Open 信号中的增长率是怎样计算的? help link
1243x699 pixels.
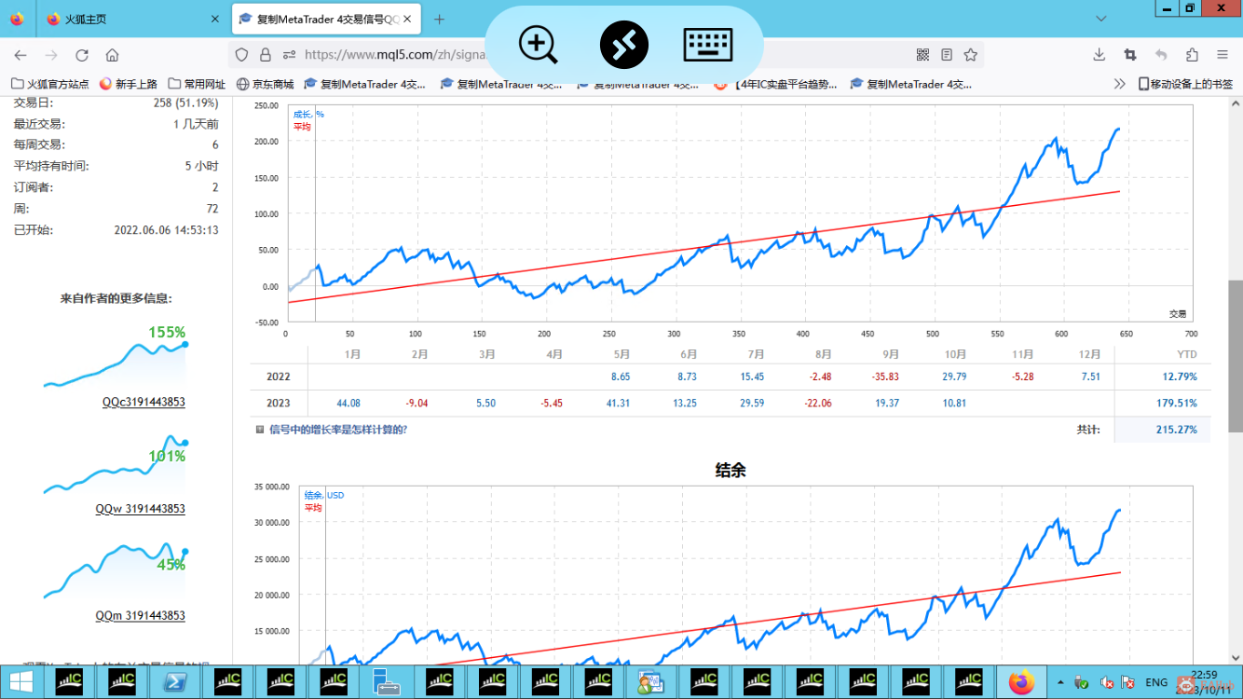click(x=338, y=430)
